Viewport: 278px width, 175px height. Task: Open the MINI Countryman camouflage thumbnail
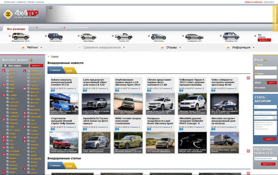tap(128, 143)
